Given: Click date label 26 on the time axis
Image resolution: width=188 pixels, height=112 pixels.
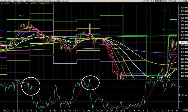Looking at the screenshot, I should [x=107, y=111].
